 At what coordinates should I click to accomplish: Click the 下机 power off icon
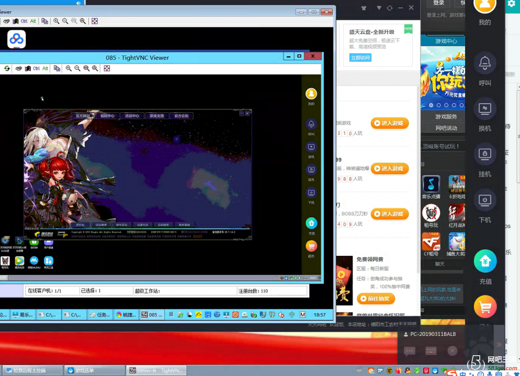click(x=484, y=200)
